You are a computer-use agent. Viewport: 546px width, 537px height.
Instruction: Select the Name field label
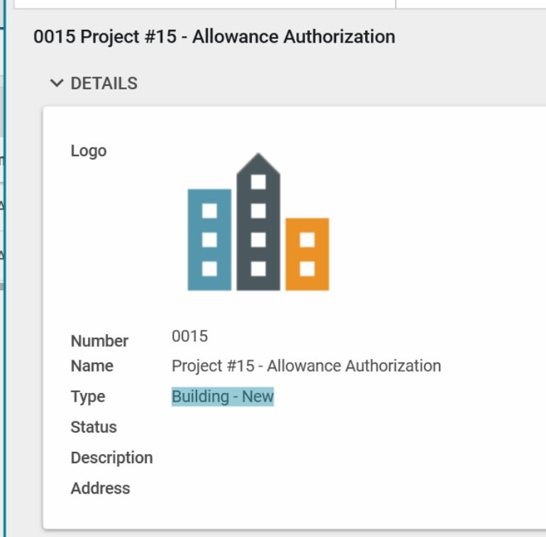(92, 367)
